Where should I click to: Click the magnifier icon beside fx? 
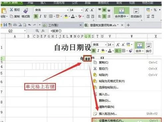(x=37, y=31)
